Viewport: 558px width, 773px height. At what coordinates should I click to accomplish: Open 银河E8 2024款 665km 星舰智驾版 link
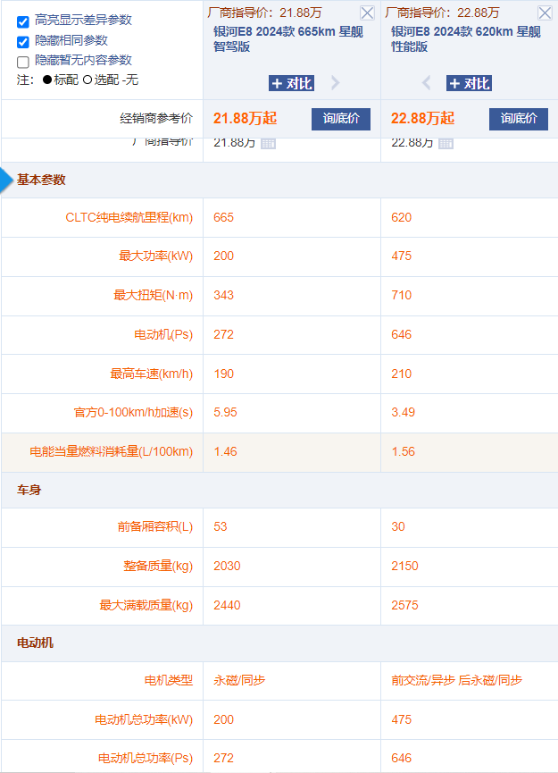pyautogui.click(x=288, y=39)
